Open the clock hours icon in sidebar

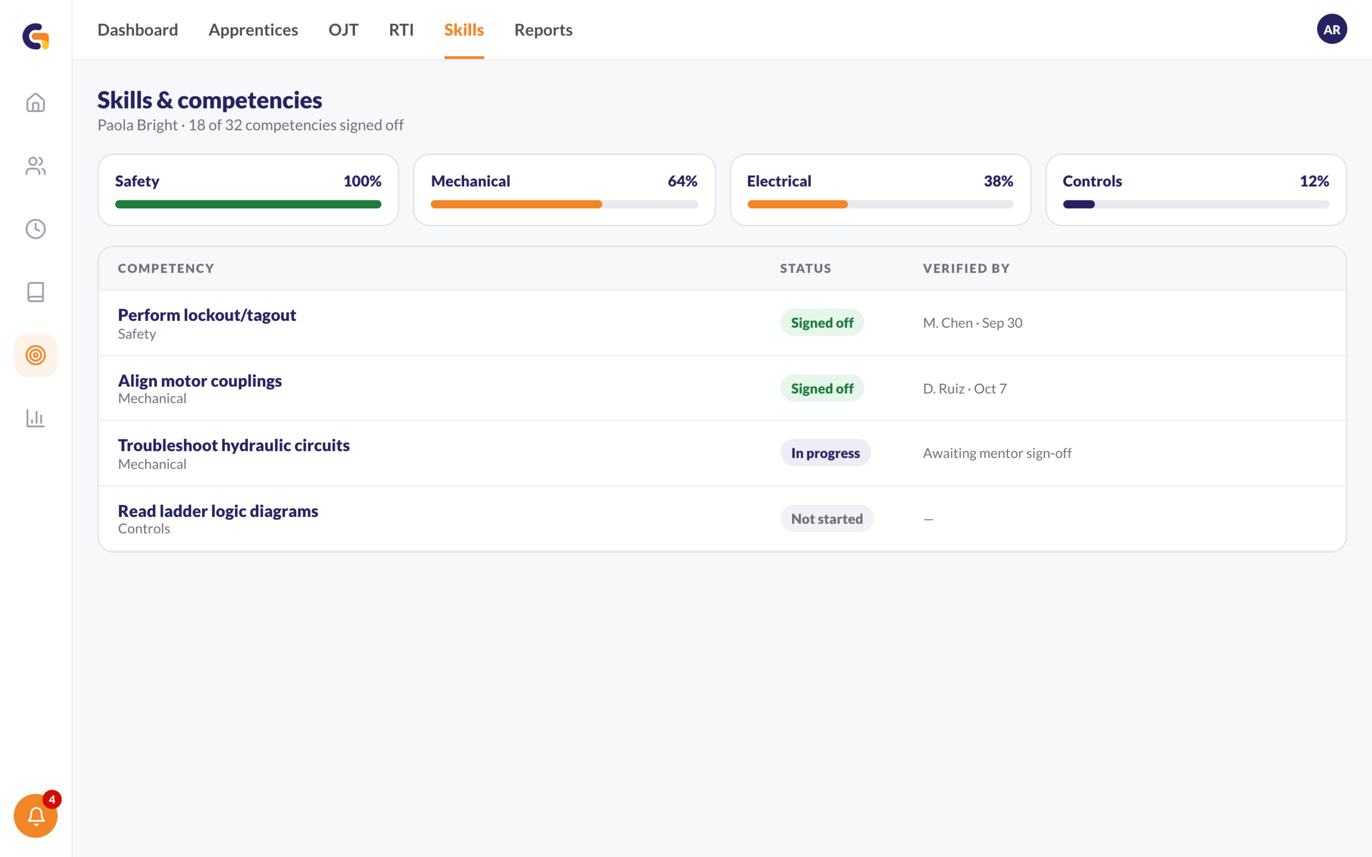pos(36,229)
